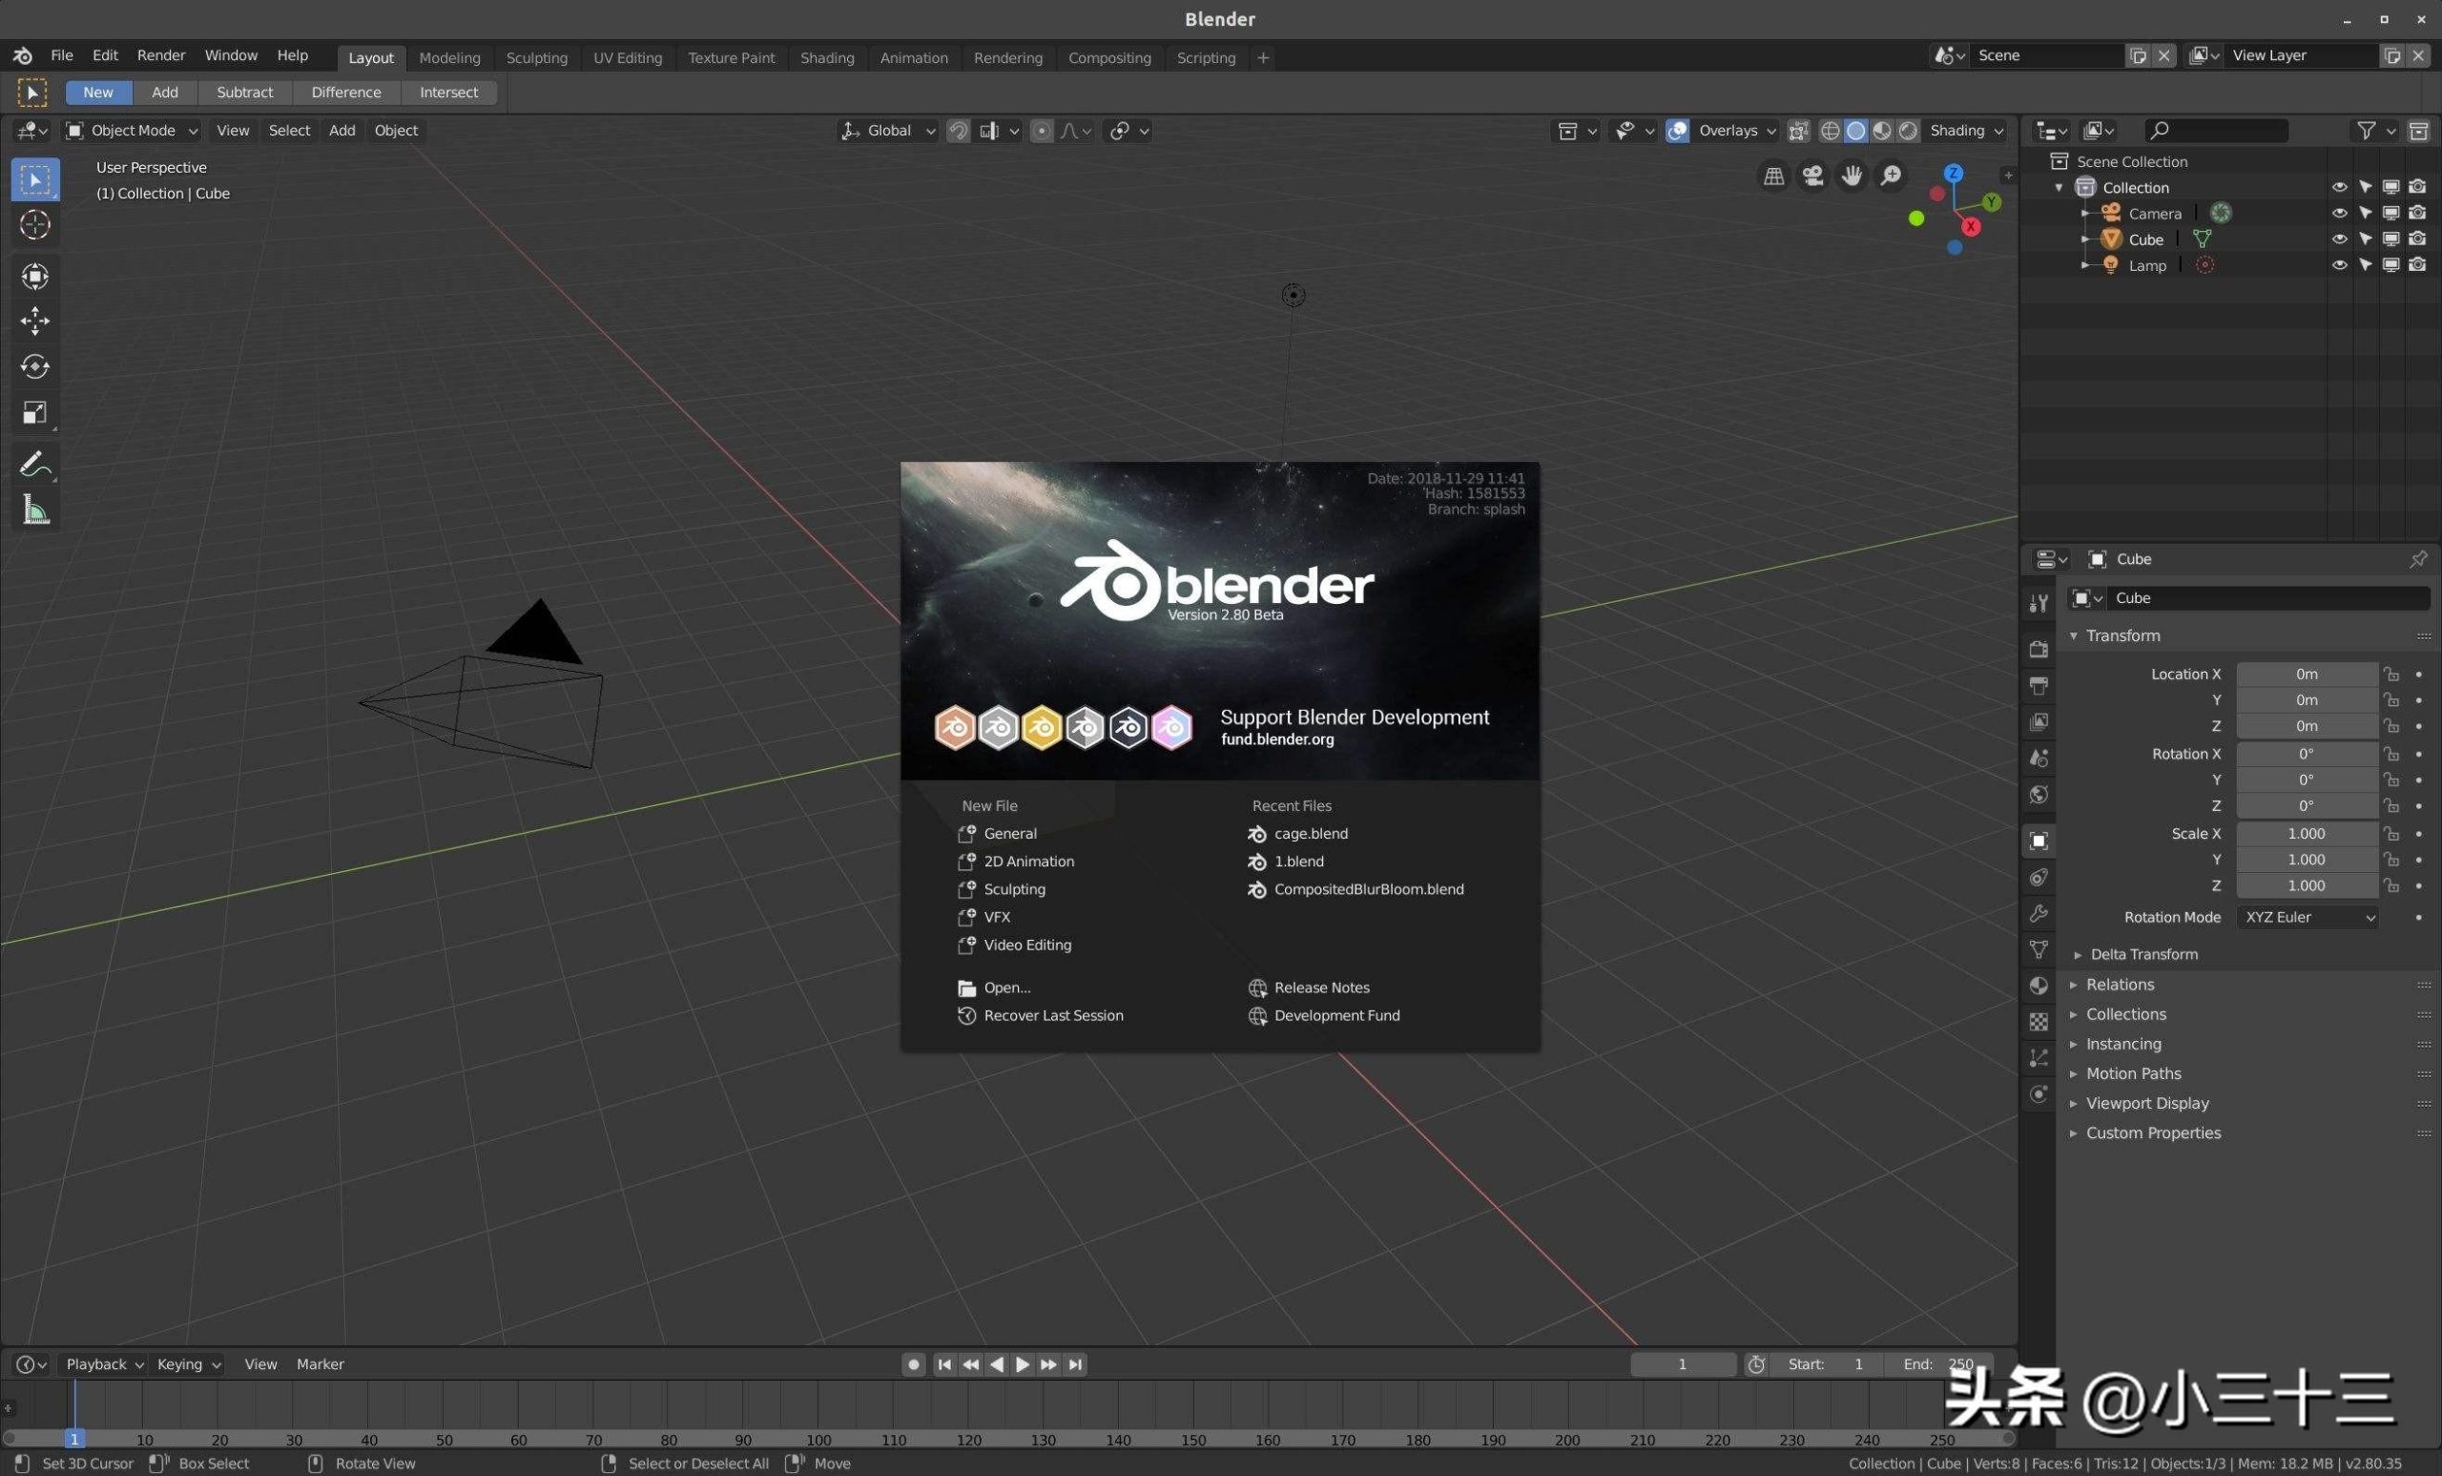Image resolution: width=2442 pixels, height=1476 pixels.
Task: Open the Material properties tab icon
Action: (x=2038, y=986)
